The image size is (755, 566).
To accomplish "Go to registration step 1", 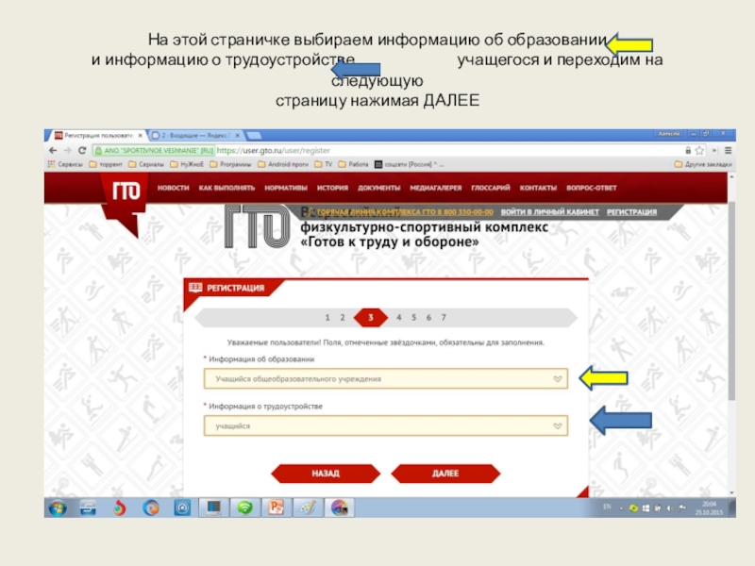I will click(327, 318).
